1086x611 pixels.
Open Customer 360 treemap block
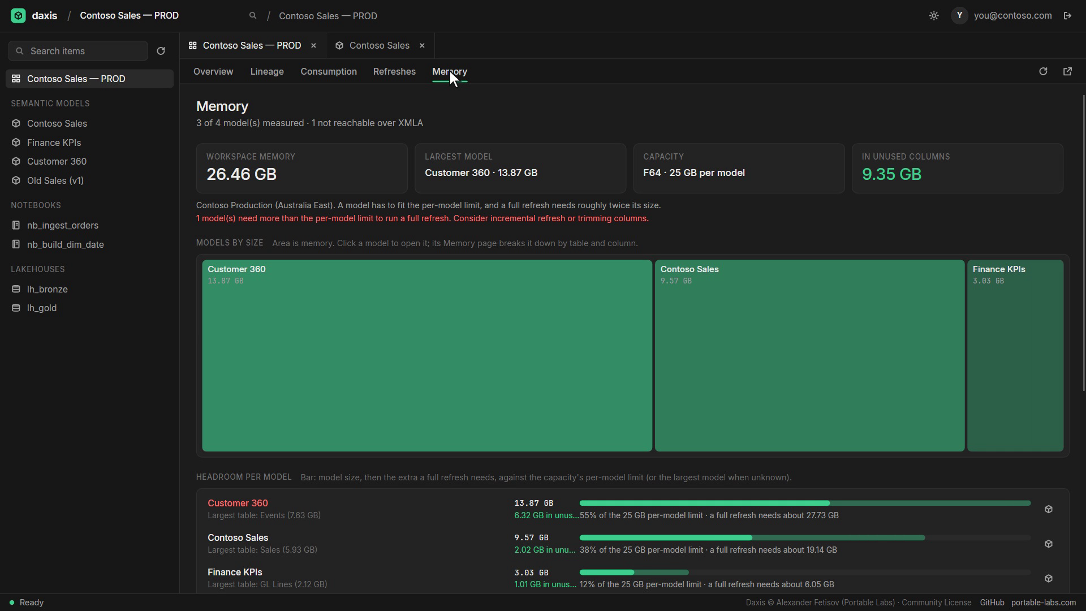coord(427,355)
